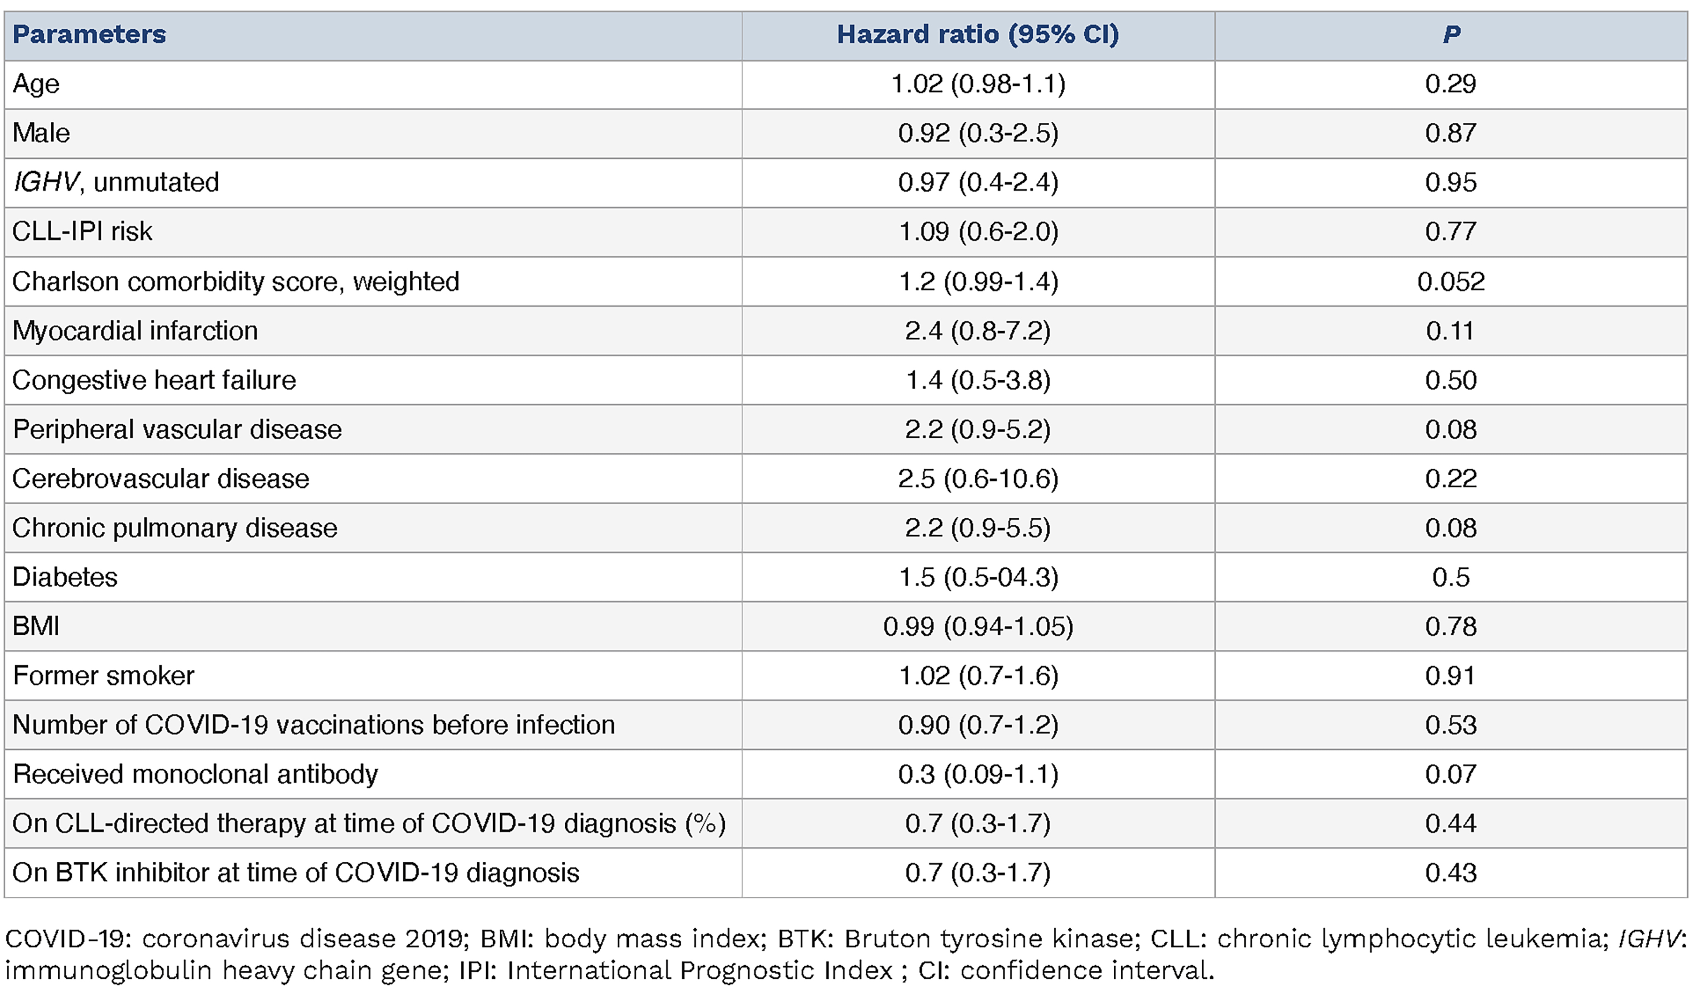Click the Former smoker row label
The height and width of the screenshot is (994, 1700).
(104, 676)
